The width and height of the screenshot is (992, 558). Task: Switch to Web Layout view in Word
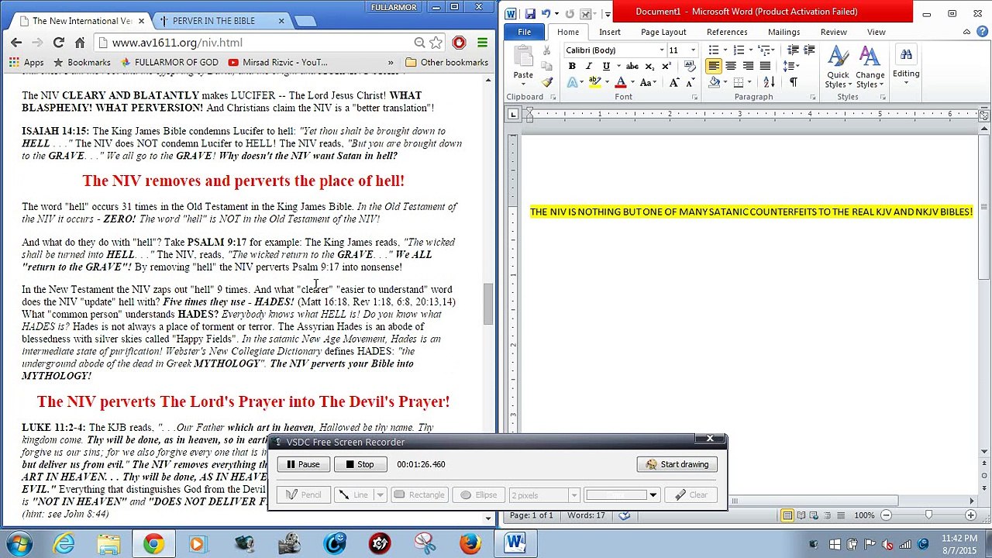pos(812,515)
